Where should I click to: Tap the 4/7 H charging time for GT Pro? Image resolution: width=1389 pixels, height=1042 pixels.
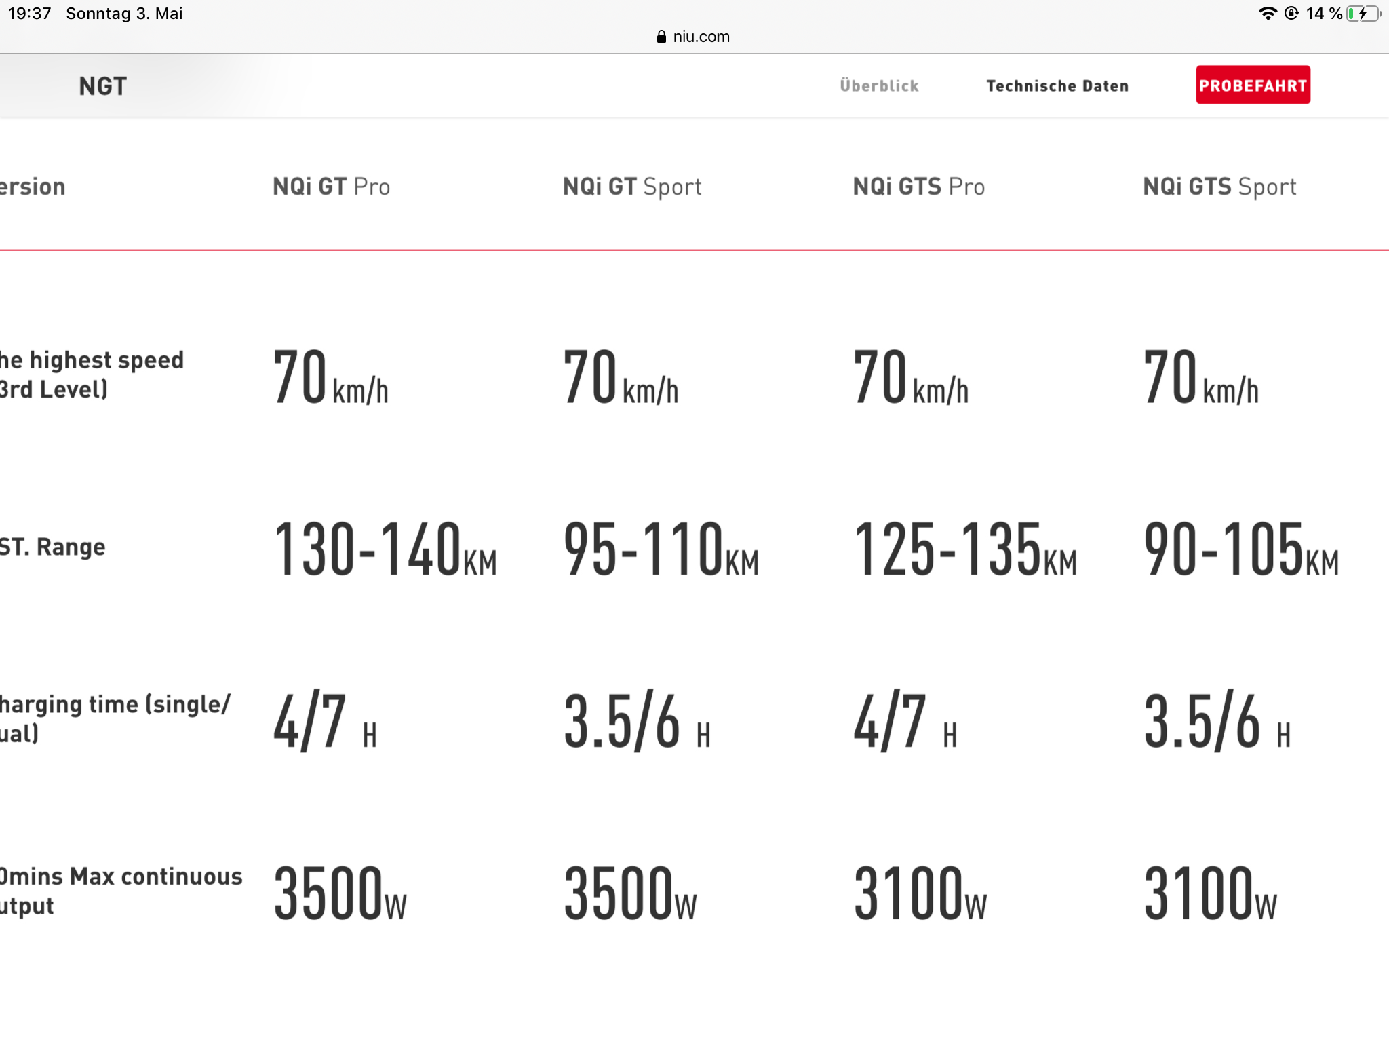(325, 722)
